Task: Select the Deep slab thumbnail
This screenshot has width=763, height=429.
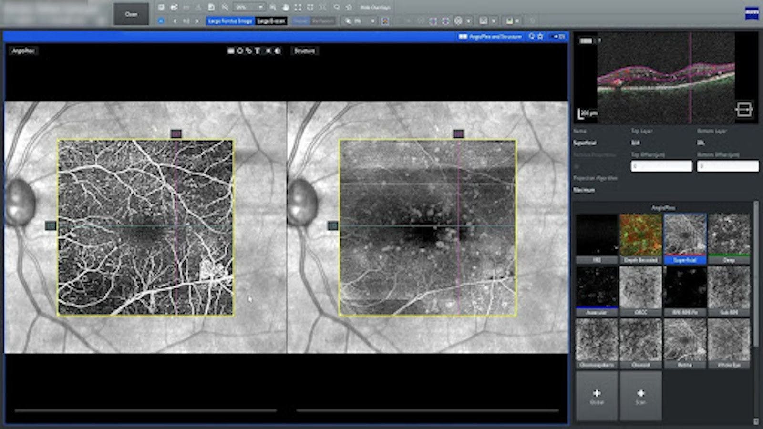Action: coord(729,238)
